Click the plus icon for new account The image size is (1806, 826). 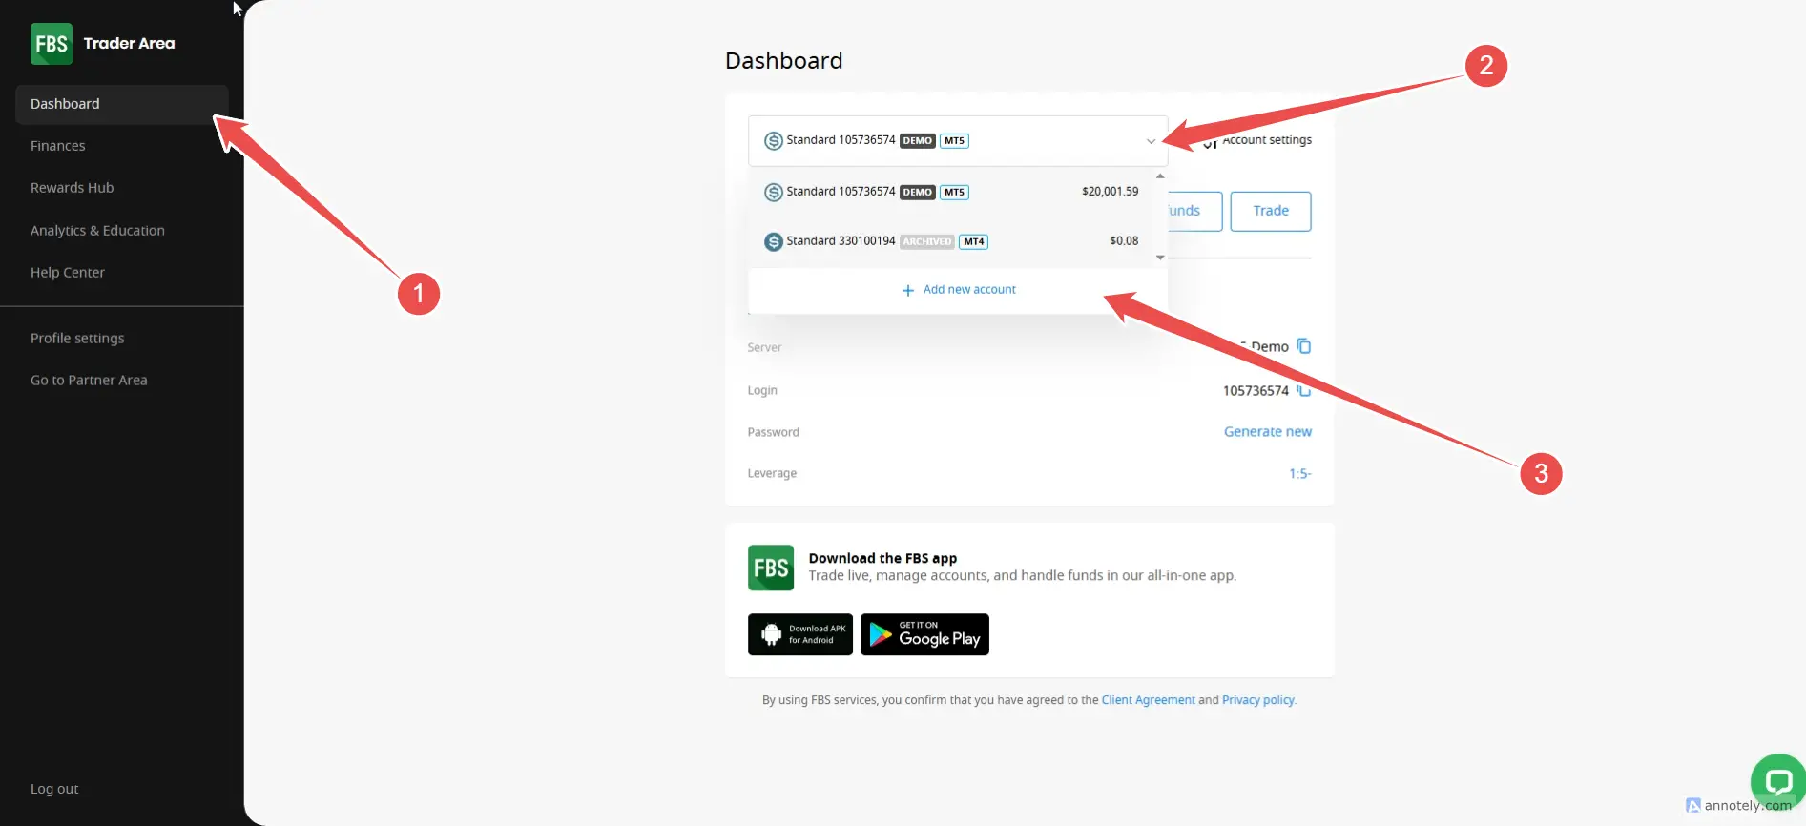pos(908,290)
